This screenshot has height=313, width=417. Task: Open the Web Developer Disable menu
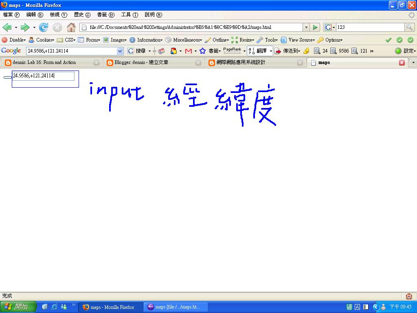pyautogui.click(x=14, y=40)
